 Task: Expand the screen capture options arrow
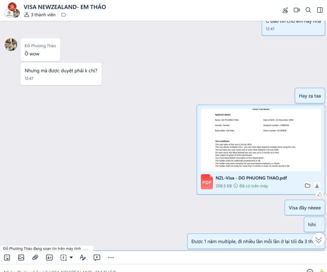click(71, 258)
